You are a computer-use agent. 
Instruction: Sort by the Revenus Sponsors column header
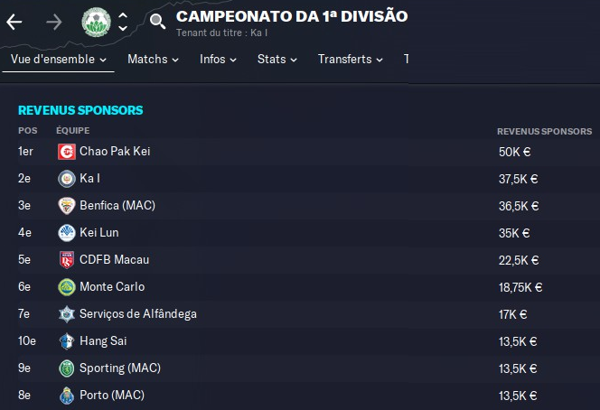[544, 132]
